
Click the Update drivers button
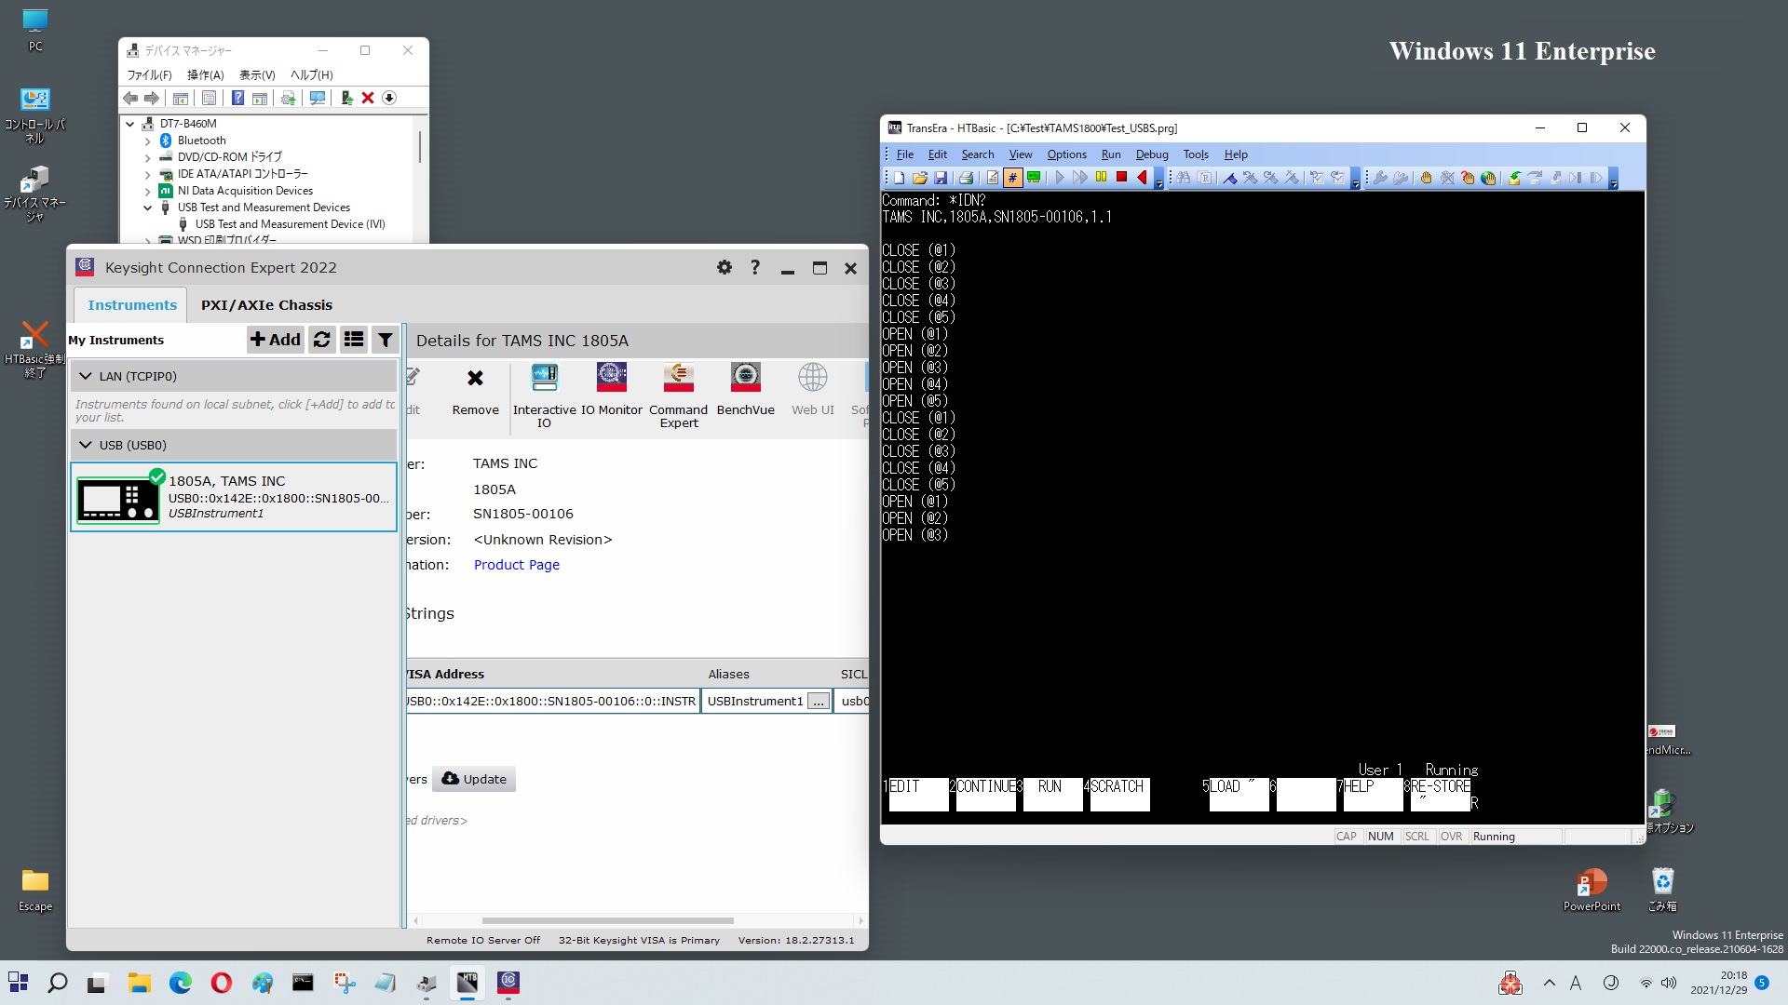(474, 779)
